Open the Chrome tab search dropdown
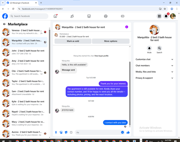 3,3
